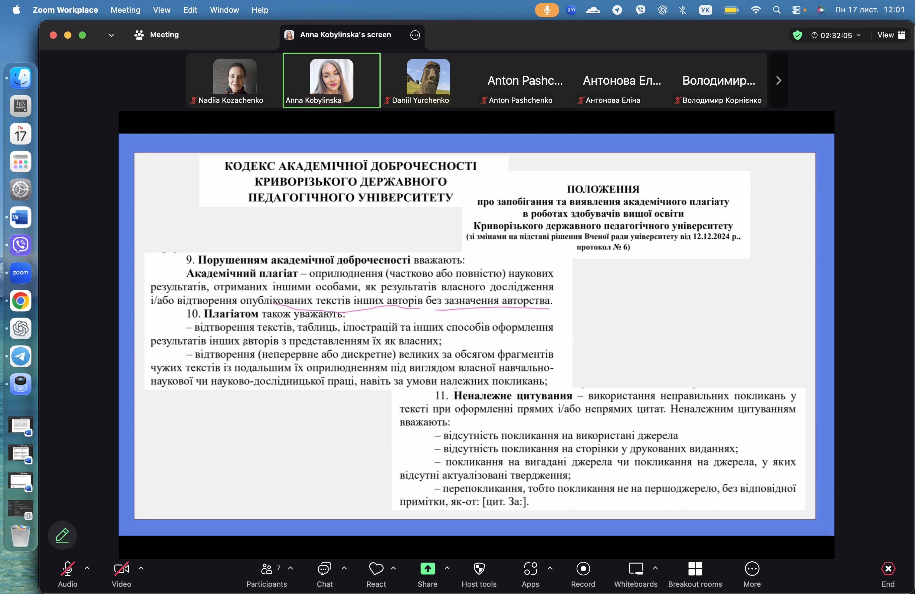Click the annotation pencil icon

(x=62, y=535)
